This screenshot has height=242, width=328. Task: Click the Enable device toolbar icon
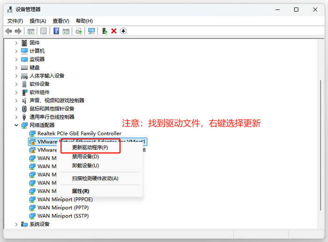104,31
